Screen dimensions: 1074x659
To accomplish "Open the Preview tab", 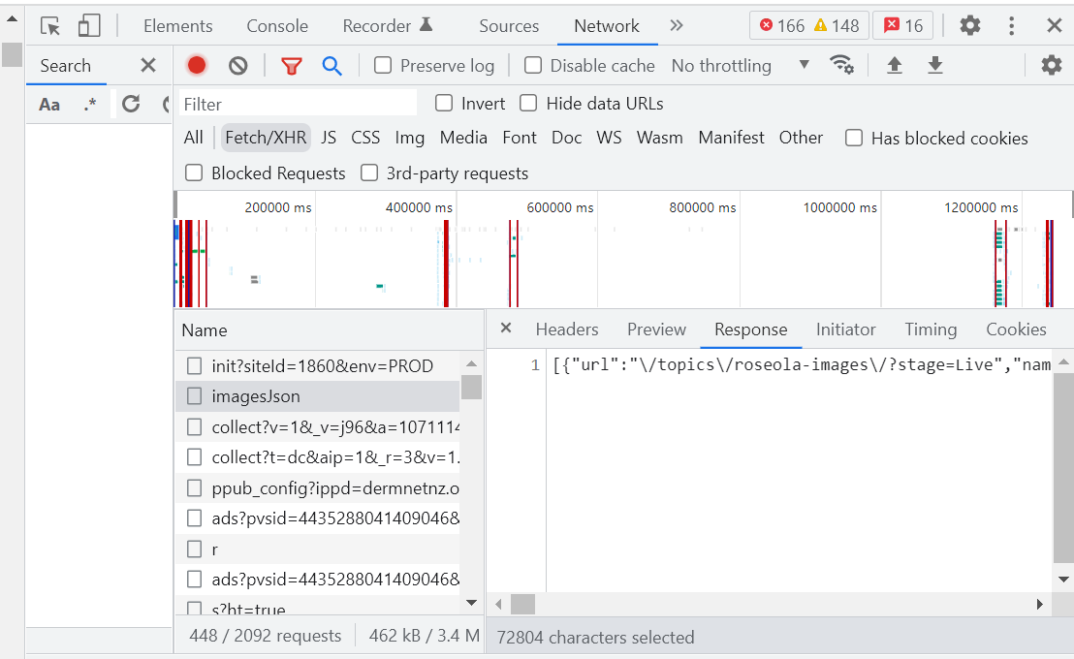I will pos(656,329).
